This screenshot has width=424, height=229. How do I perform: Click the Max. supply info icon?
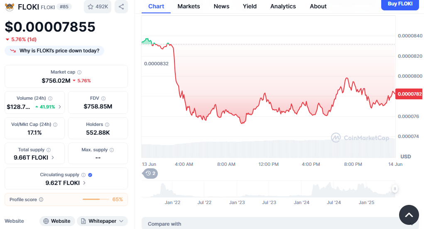tap(112, 150)
